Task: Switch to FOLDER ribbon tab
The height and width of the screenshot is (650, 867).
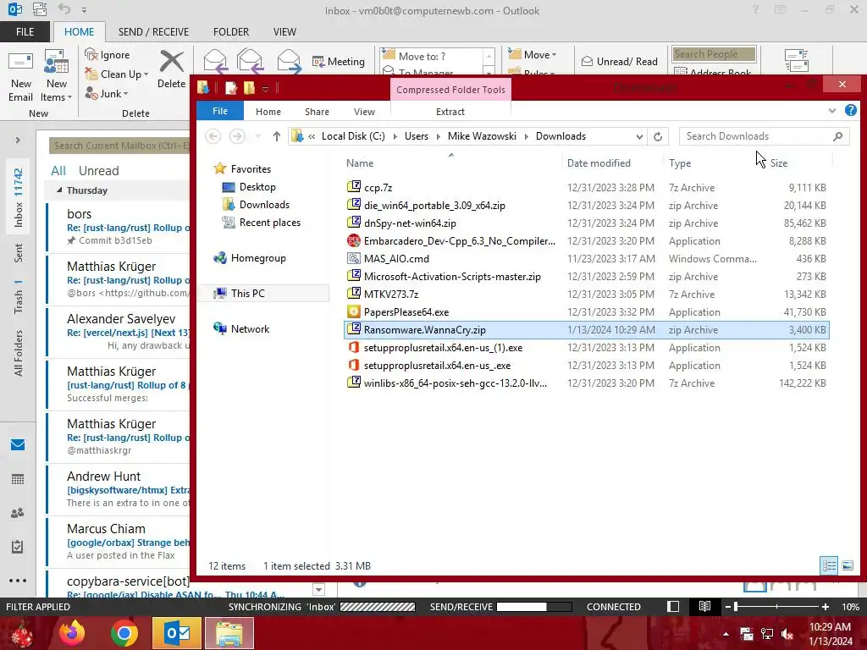Action: [231, 31]
